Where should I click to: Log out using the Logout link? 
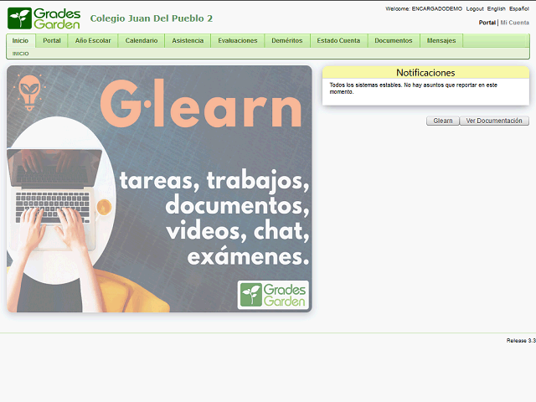point(475,9)
